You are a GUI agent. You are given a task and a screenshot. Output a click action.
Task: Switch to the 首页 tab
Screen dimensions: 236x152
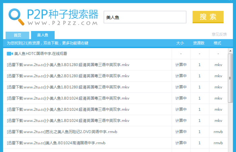pos(17,35)
